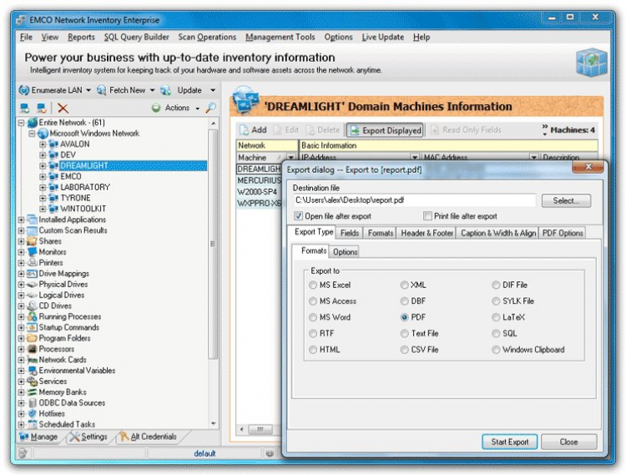
Task: Click the Export Displayed button
Action: 385,130
